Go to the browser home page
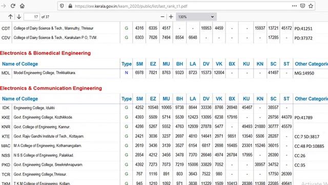The height and width of the screenshot is (185, 328). 22,6
